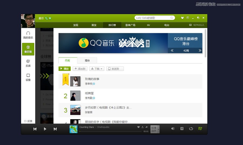Click the album cover for 纸牌屋
Viewport: 243px width, 145px height.
75,96
